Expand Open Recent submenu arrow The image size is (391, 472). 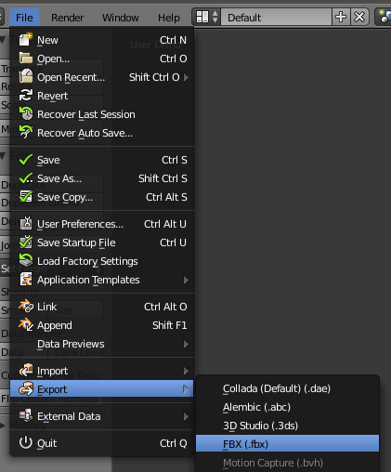tap(186, 77)
